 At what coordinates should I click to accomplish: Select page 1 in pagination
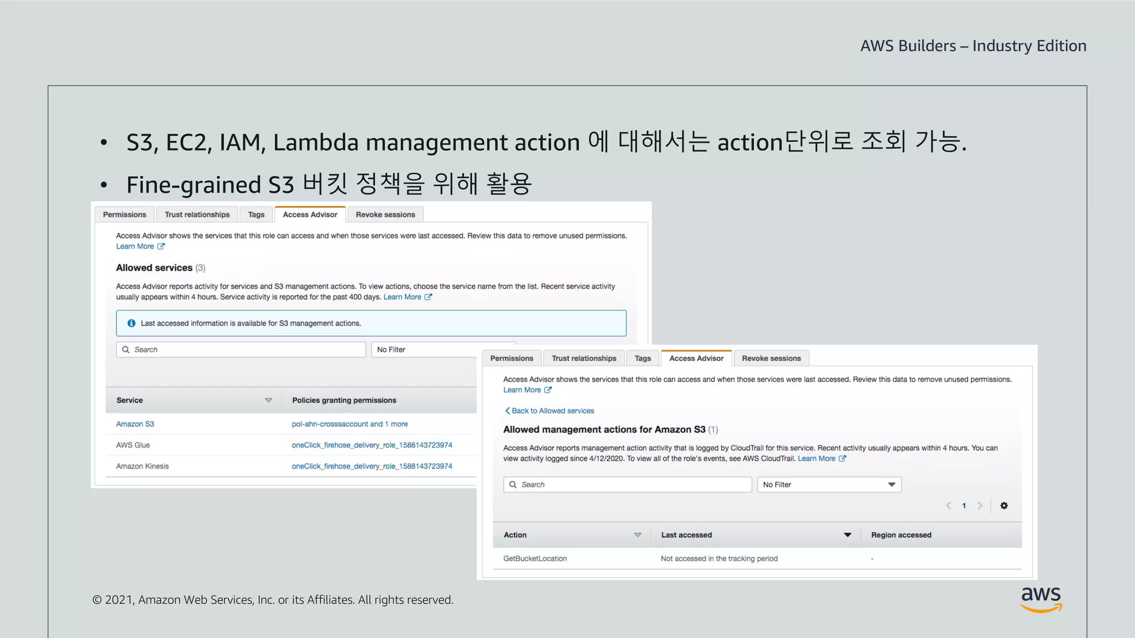click(964, 506)
